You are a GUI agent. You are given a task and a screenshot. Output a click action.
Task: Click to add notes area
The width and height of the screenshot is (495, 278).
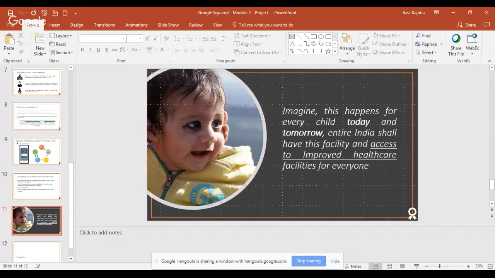(101, 232)
